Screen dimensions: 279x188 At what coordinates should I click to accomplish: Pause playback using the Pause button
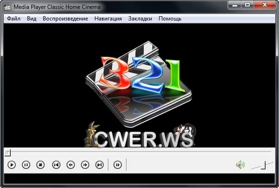(26, 165)
